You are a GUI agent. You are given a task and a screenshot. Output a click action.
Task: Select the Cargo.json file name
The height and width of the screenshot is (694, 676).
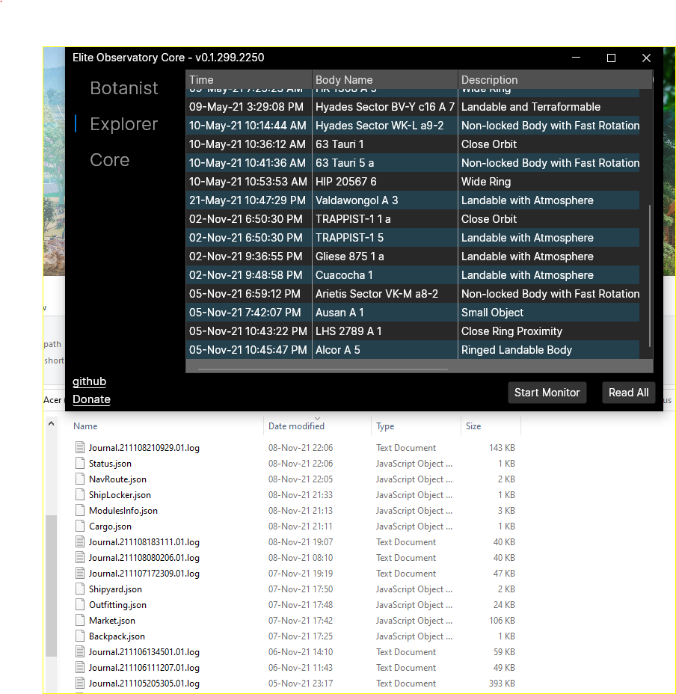tap(110, 526)
